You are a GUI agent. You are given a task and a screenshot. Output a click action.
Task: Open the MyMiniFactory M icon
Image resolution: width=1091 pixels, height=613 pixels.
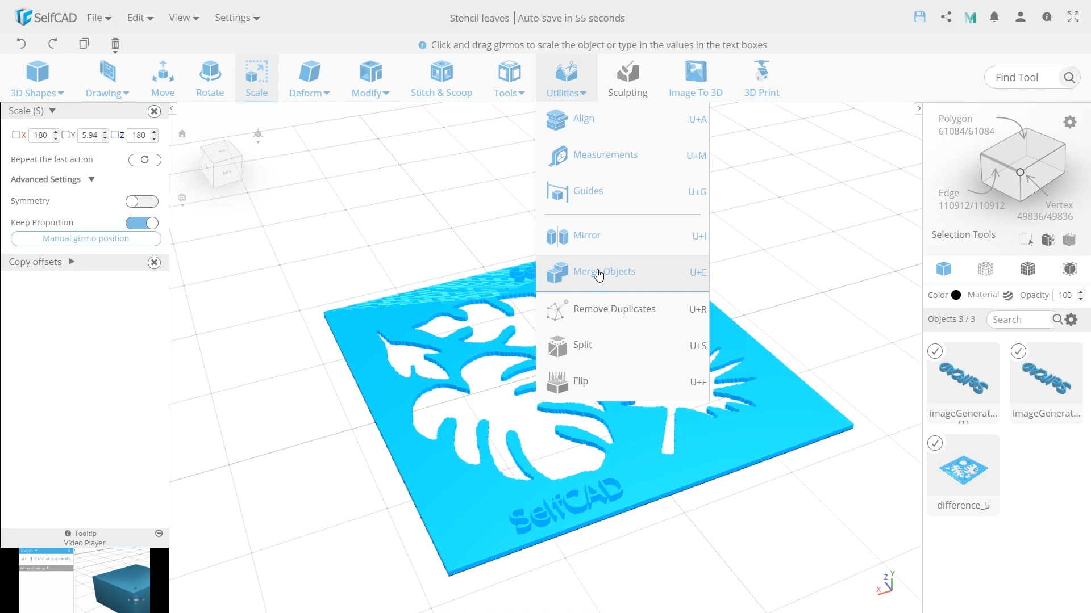click(970, 18)
